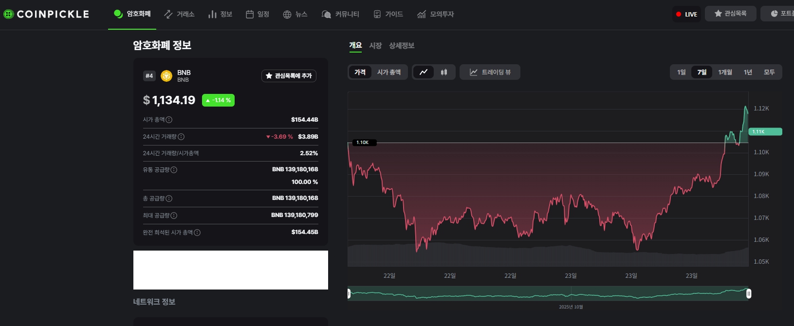Screen dimensions: 794x326
Task: Grab the right range slider handle
Action: coord(749,293)
